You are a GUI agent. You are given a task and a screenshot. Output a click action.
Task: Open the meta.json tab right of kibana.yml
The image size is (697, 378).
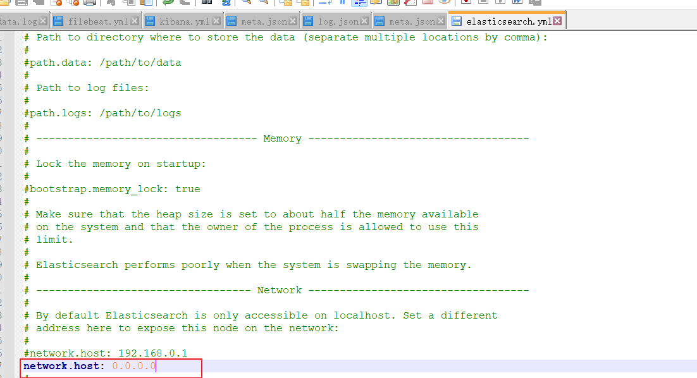tap(264, 21)
